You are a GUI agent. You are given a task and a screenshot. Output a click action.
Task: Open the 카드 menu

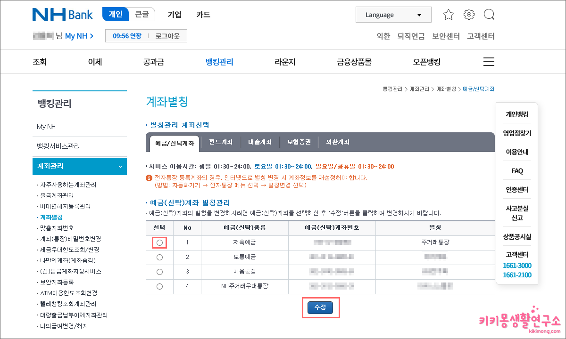point(203,15)
